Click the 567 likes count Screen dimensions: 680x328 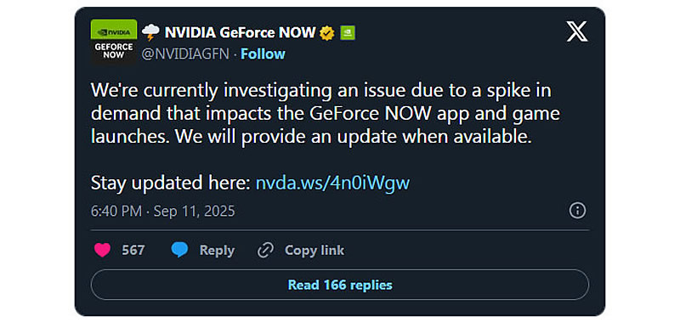pyautogui.click(x=133, y=251)
